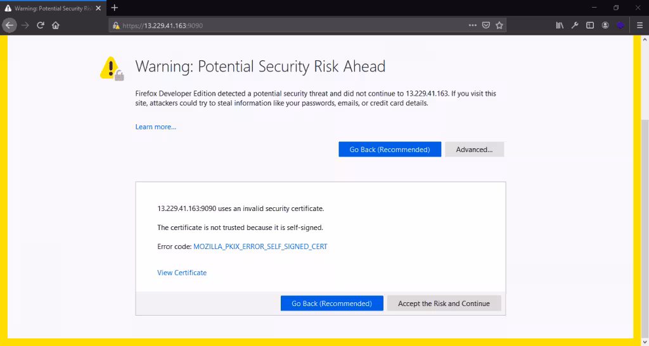Image resolution: width=649 pixels, height=346 pixels.
Task: Open the Firefox home page
Action: (56, 25)
